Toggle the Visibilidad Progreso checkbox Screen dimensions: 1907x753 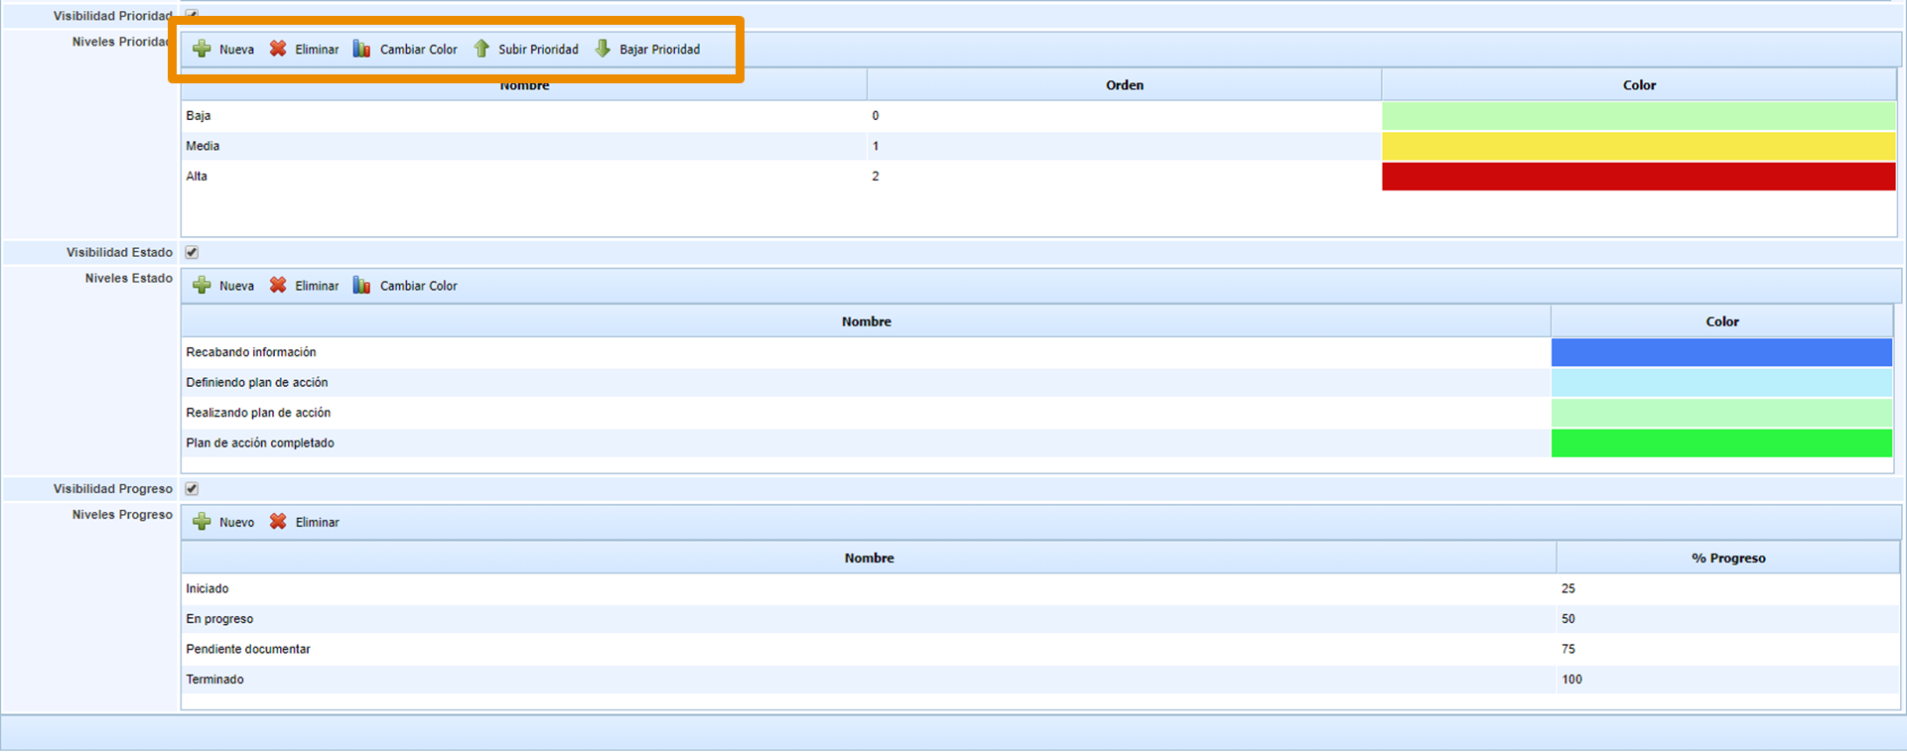pos(192,488)
